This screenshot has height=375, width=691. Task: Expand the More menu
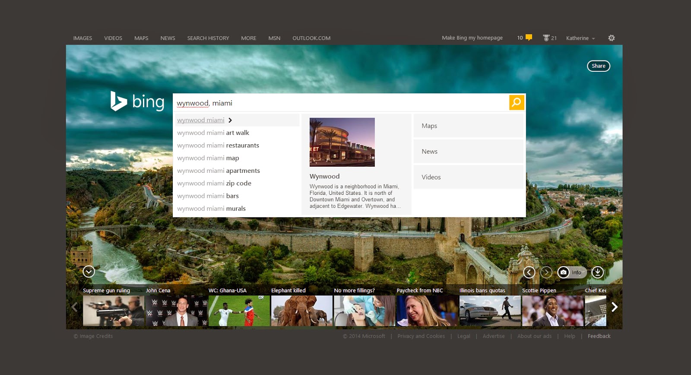(x=249, y=38)
